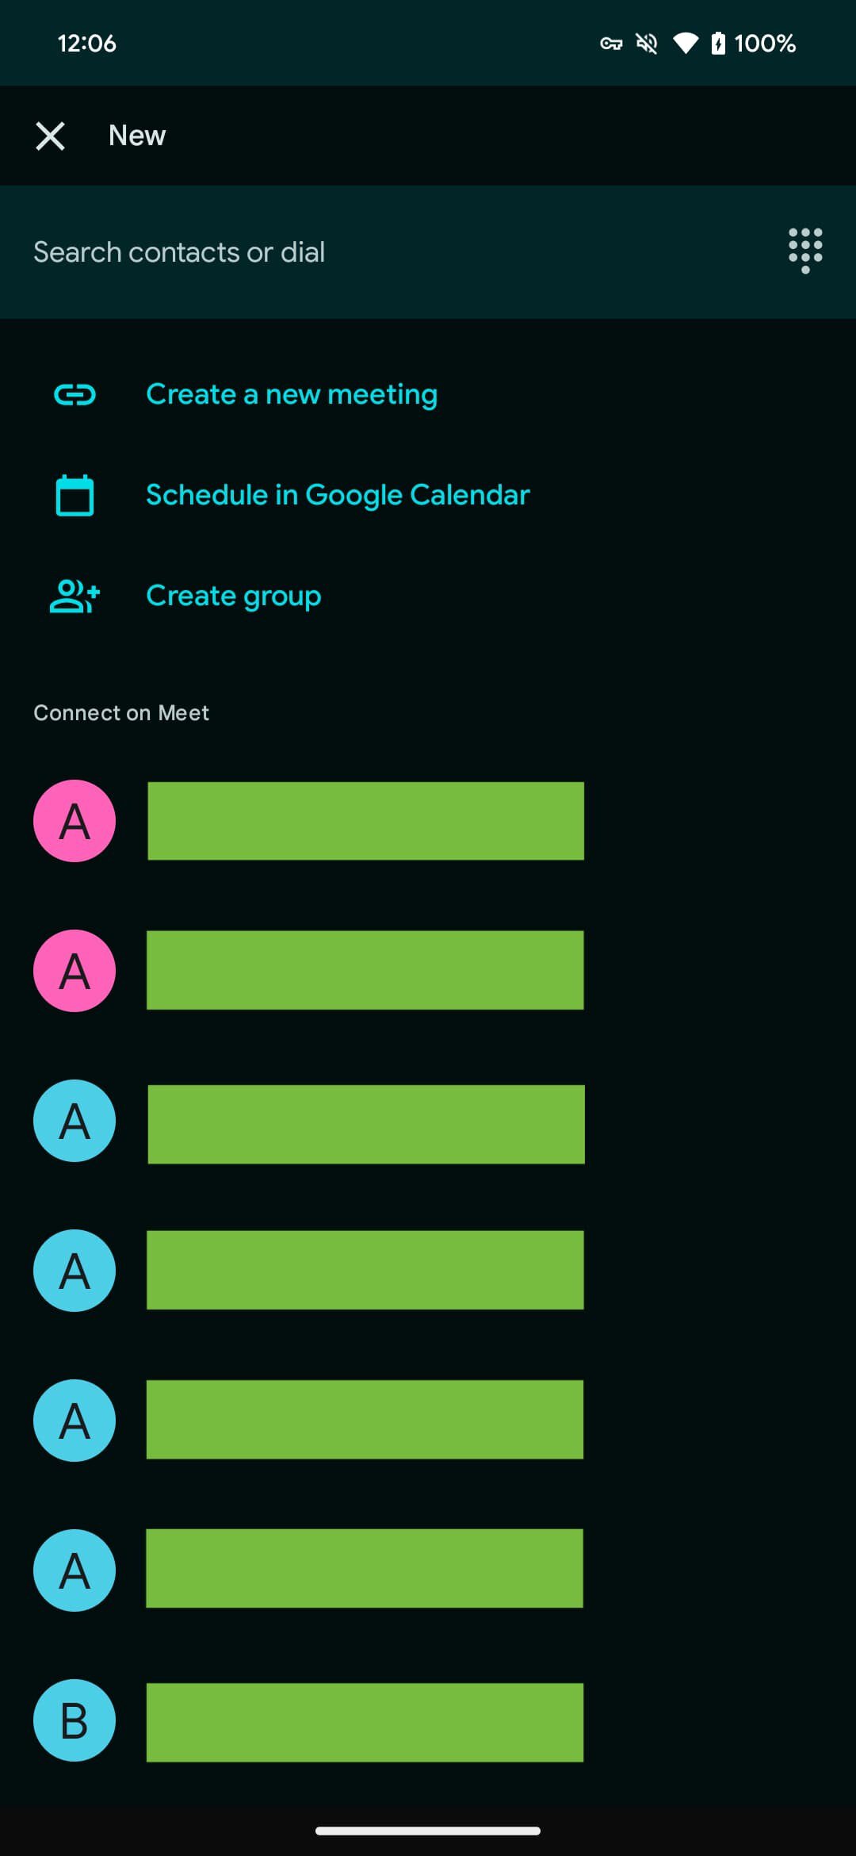This screenshot has height=1856, width=856.
Task: Tap the calendar icon
Action: click(x=75, y=495)
